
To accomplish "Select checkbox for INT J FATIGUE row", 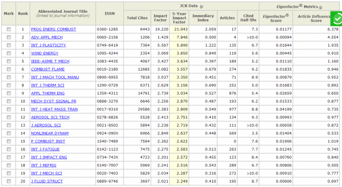I will click(x=9, y=149).
